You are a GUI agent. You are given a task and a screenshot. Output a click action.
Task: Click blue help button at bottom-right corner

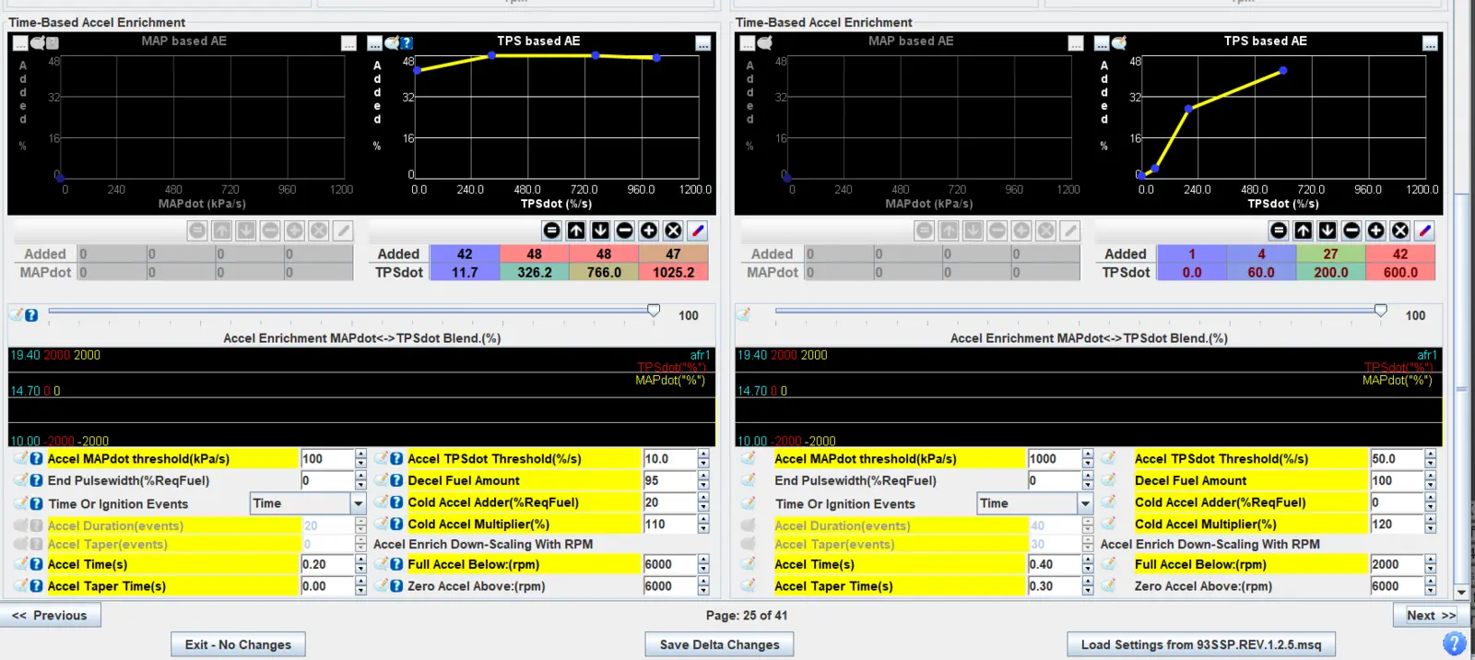[x=1454, y=643]
